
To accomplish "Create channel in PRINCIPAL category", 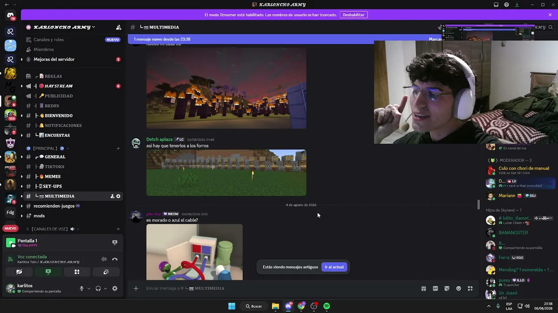I will (x=118, y=148).
